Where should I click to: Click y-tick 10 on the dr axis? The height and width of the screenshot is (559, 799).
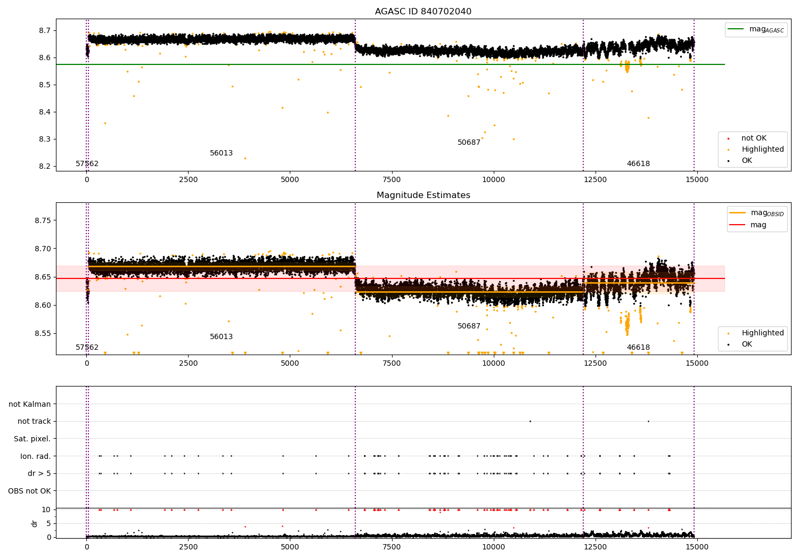(46, 509)
